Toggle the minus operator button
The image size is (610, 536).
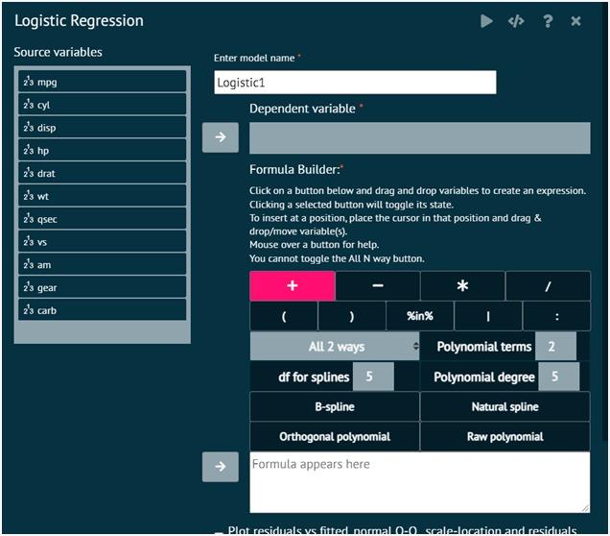(x=377, y=285)
